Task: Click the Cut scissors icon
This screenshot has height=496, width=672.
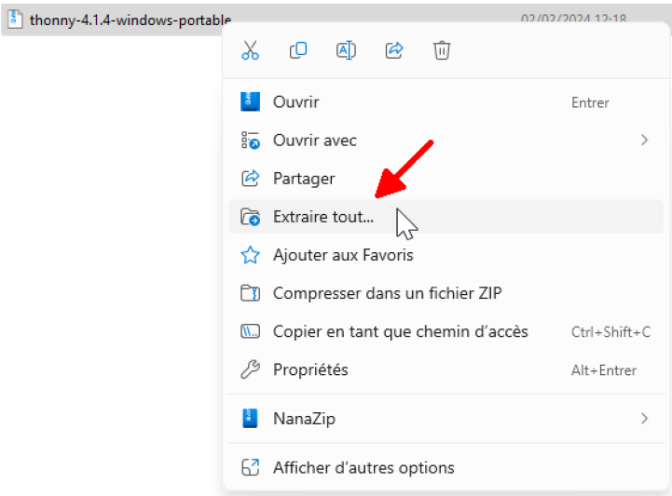Action: (x=250, y=51)
